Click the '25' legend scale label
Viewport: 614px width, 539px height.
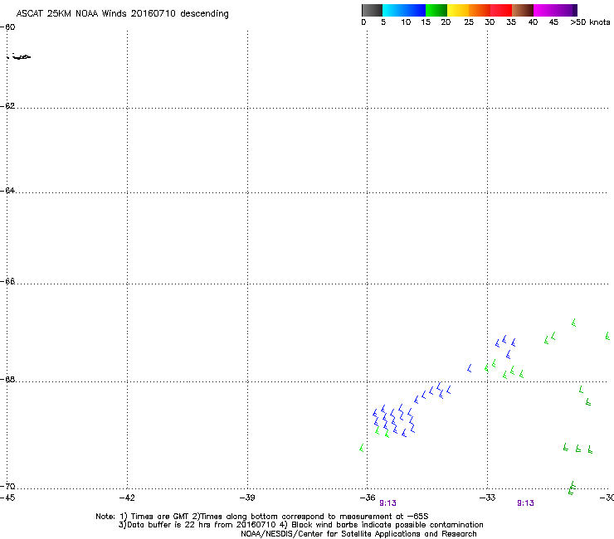coord(469,22)
